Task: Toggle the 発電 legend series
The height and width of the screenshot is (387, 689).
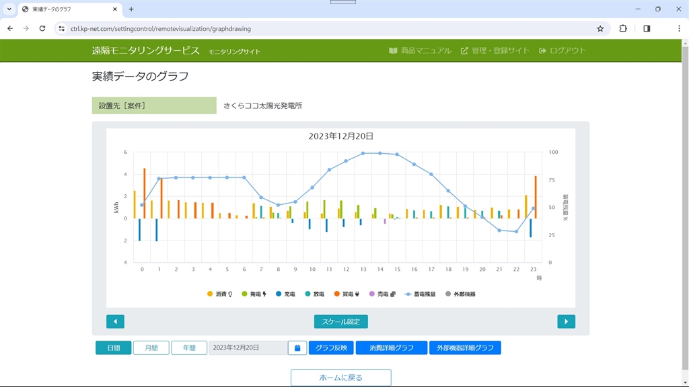Action: coord(254,294)
